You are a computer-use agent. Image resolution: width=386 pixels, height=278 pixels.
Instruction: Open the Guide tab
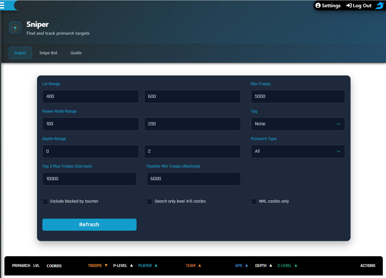76,53
